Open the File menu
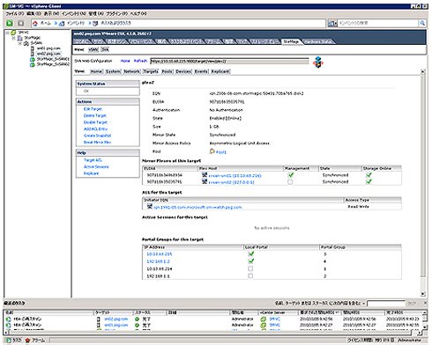 coord(15,14)
